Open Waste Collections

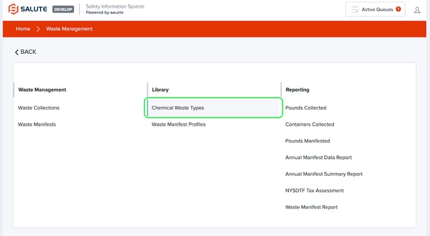click(39, 108)
